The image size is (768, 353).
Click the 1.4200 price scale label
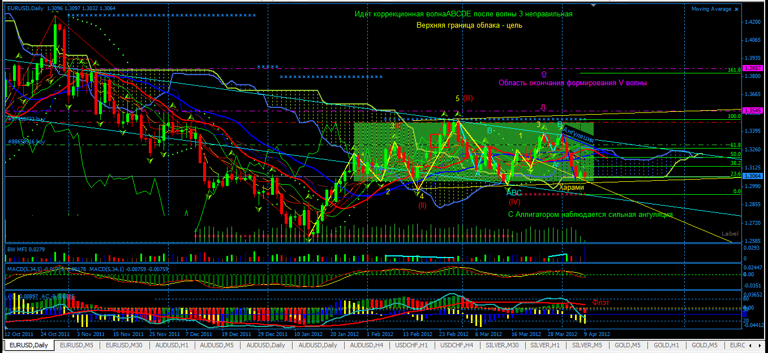pos(753,22)
